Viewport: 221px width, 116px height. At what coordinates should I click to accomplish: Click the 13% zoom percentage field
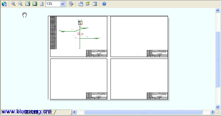(x=53, y=4)
